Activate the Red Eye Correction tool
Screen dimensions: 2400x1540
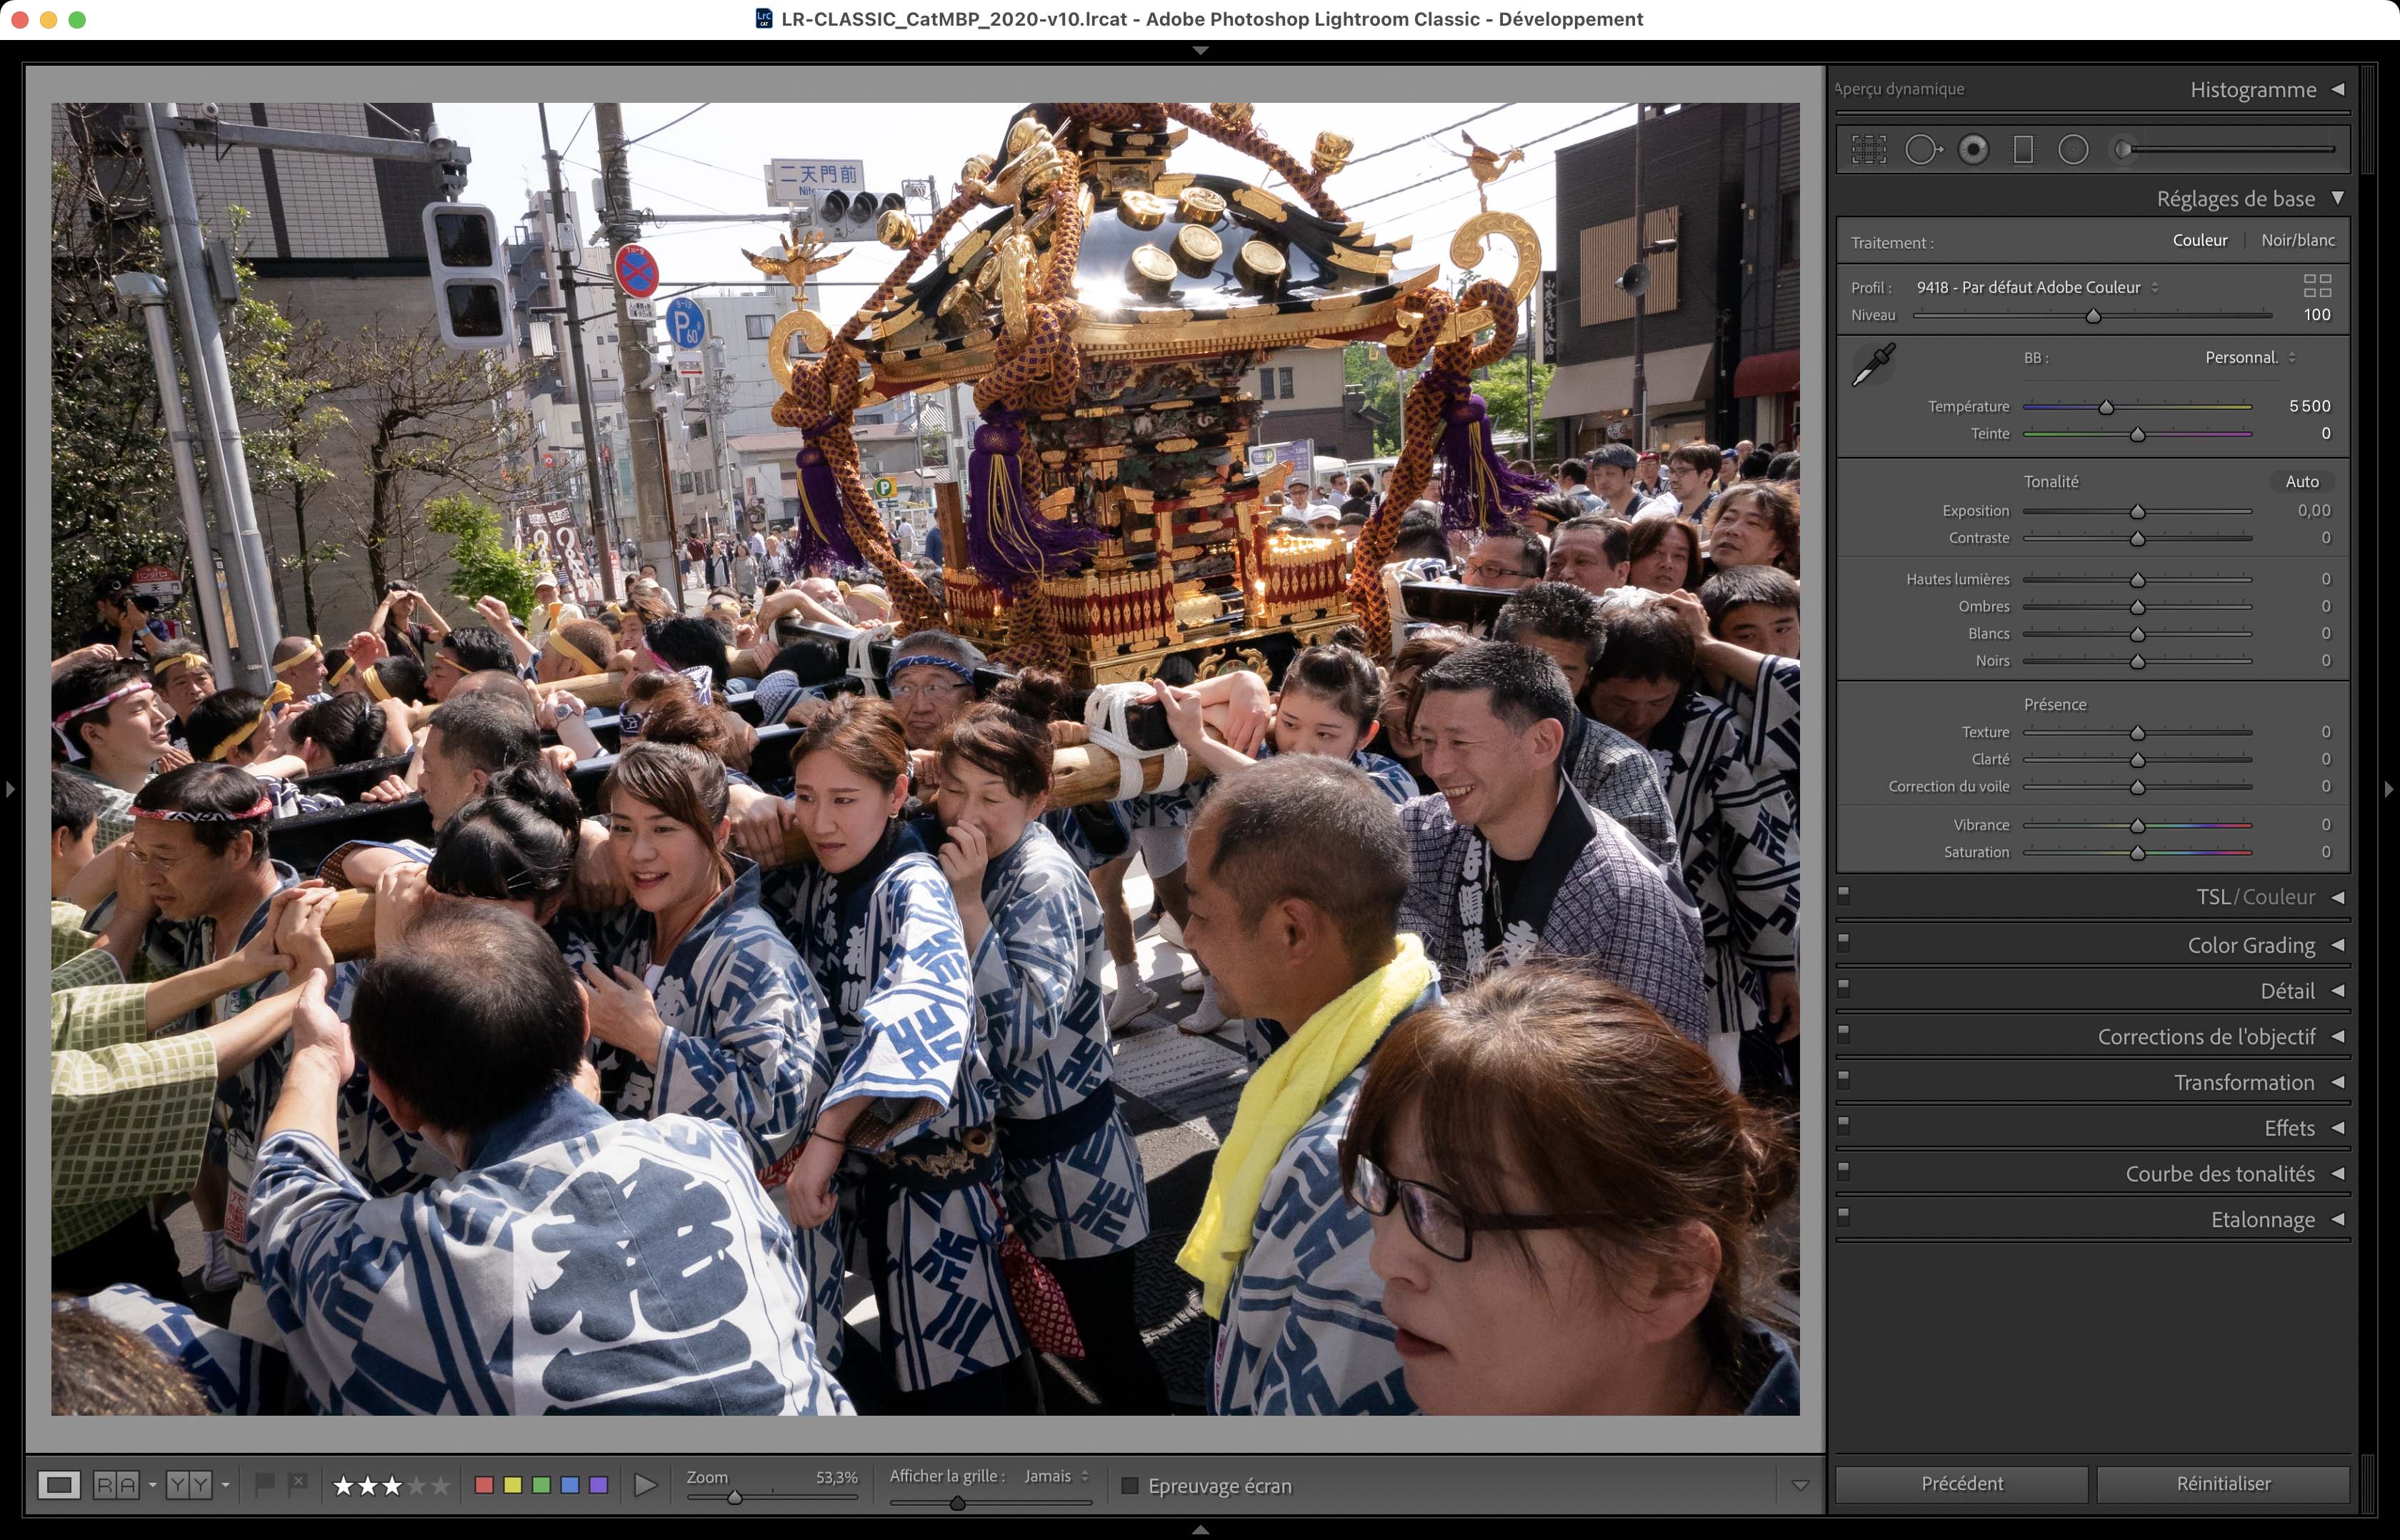pos(1973,150)
